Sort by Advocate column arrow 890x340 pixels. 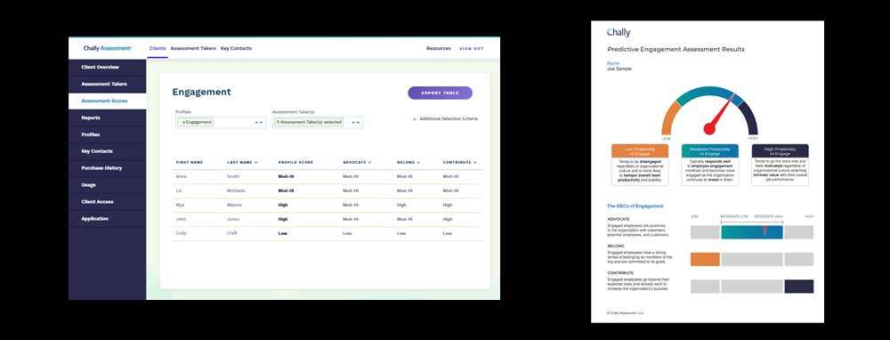click(369, 162)
